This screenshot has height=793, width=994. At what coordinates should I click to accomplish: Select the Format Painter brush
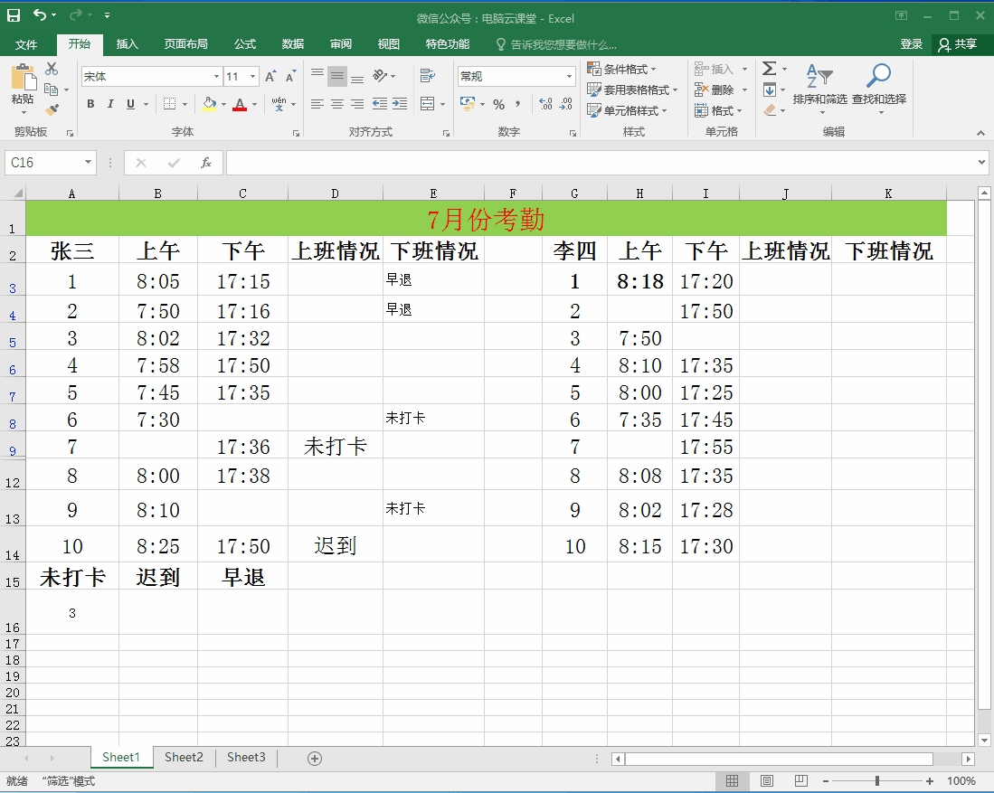[52, 109]
